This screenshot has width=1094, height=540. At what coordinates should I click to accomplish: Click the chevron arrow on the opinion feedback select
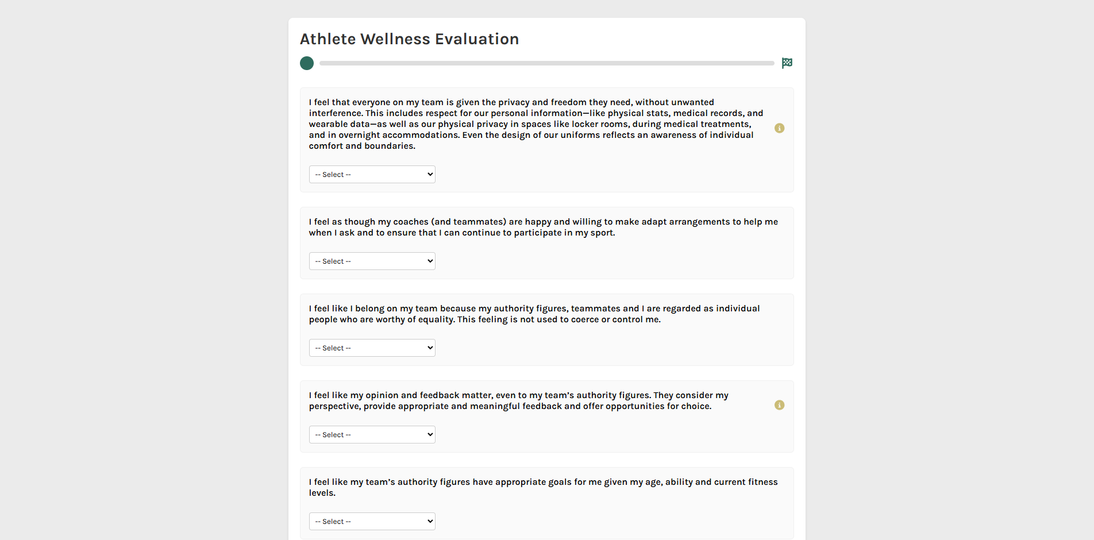point(430,434)
